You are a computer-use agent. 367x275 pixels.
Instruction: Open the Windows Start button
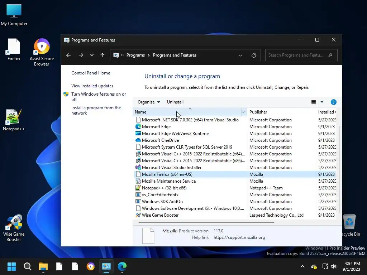11,266
